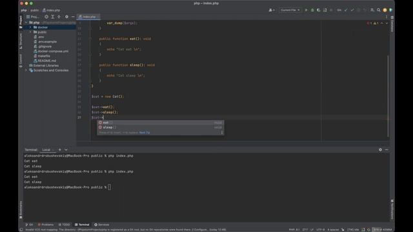Select the .env.example file
Screen dimensions: 413x232
tap(45, 41)
